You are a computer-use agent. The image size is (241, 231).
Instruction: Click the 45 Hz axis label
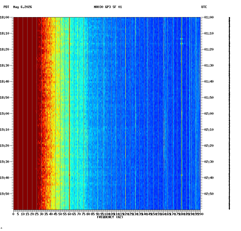[x=56, y=214]
